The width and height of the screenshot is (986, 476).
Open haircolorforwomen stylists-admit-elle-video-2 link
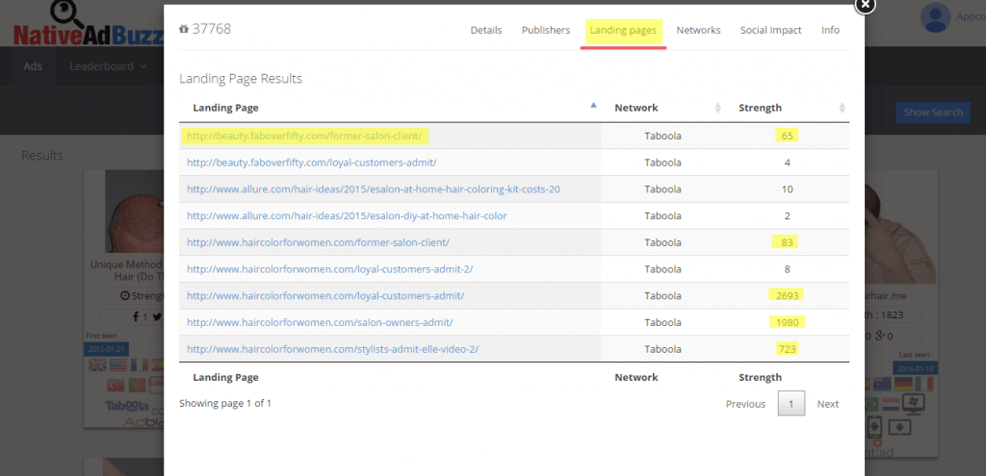332,349
